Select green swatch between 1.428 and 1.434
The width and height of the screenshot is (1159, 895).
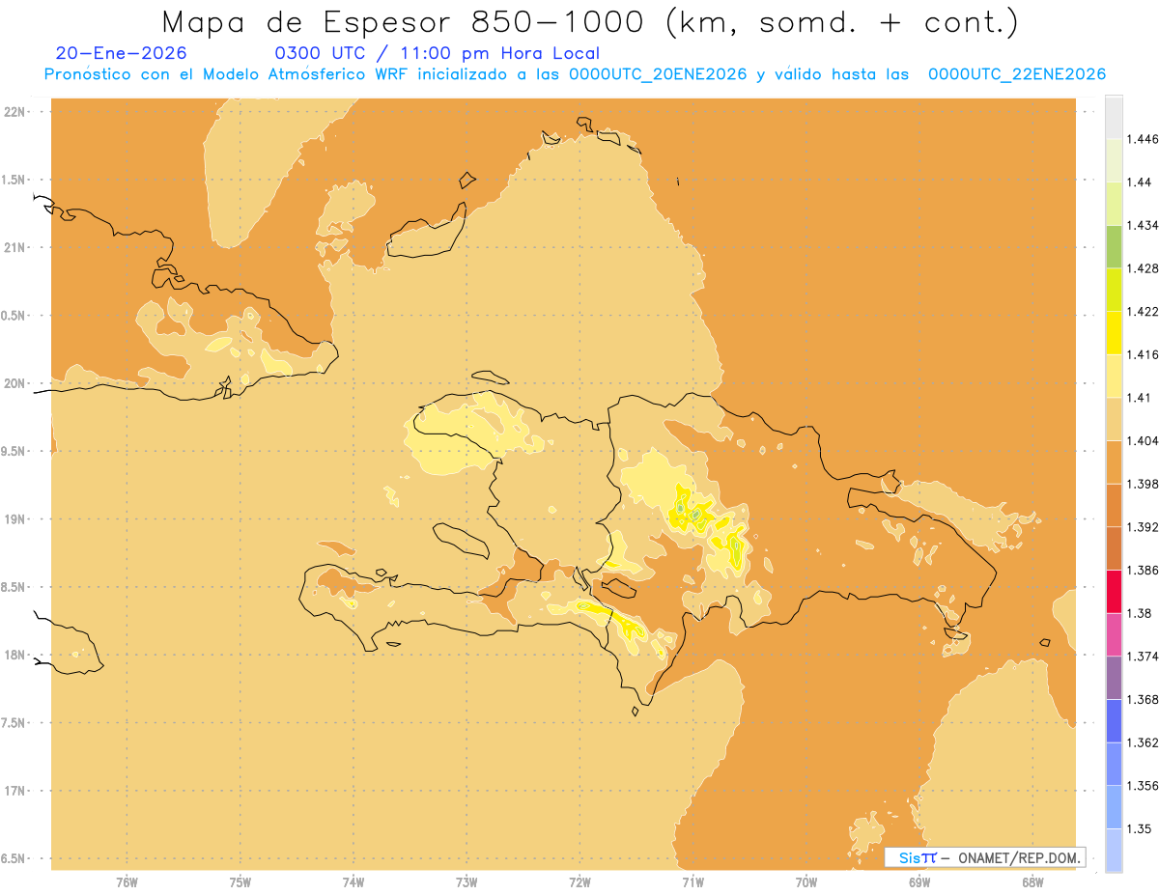point(1114,246)
